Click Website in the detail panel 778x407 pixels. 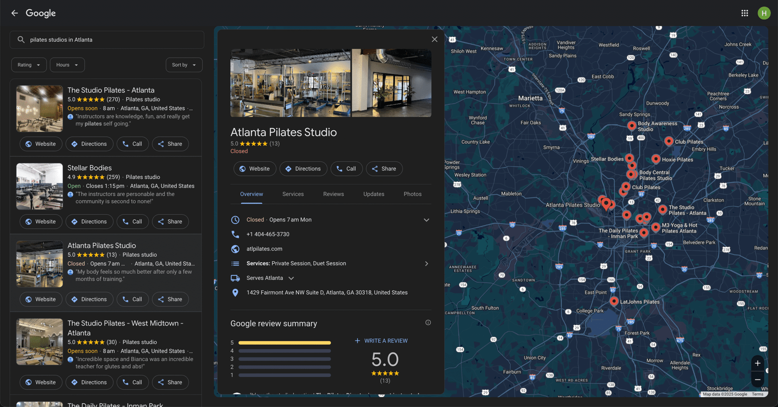click(255, 169)
